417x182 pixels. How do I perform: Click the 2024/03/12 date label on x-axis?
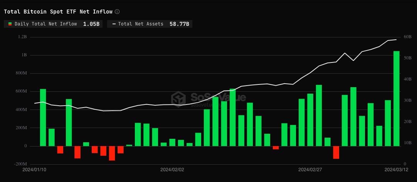(396, 169)
